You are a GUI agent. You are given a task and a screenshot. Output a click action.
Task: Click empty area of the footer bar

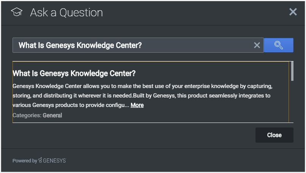pyautogui.click(x=190, y=160)
